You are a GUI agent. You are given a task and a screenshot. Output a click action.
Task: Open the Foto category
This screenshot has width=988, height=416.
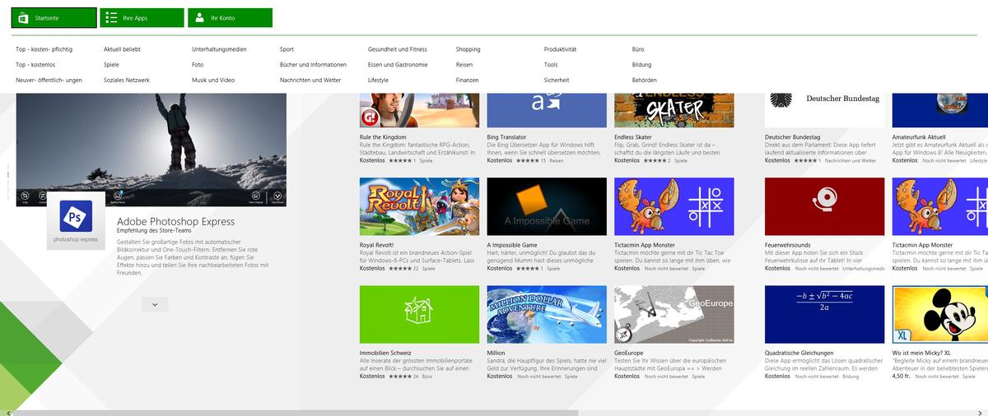click(198, 64)
